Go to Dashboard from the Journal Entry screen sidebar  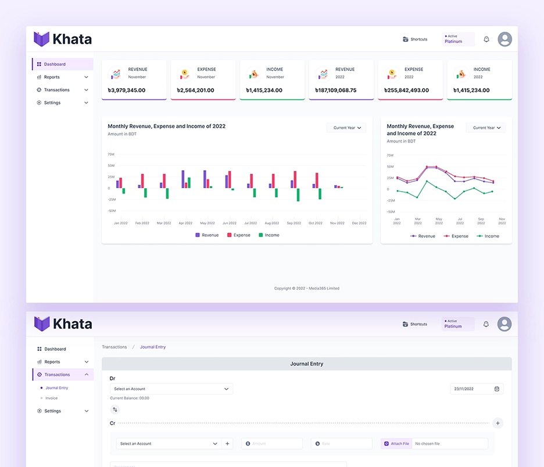[x=52, y=349]
